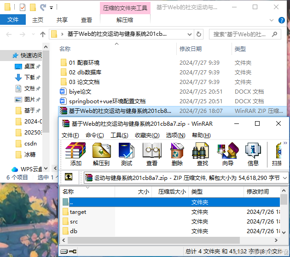Sort Explorer by modified date (修改日期) column
290x257 pixels.
click(191, 49)
